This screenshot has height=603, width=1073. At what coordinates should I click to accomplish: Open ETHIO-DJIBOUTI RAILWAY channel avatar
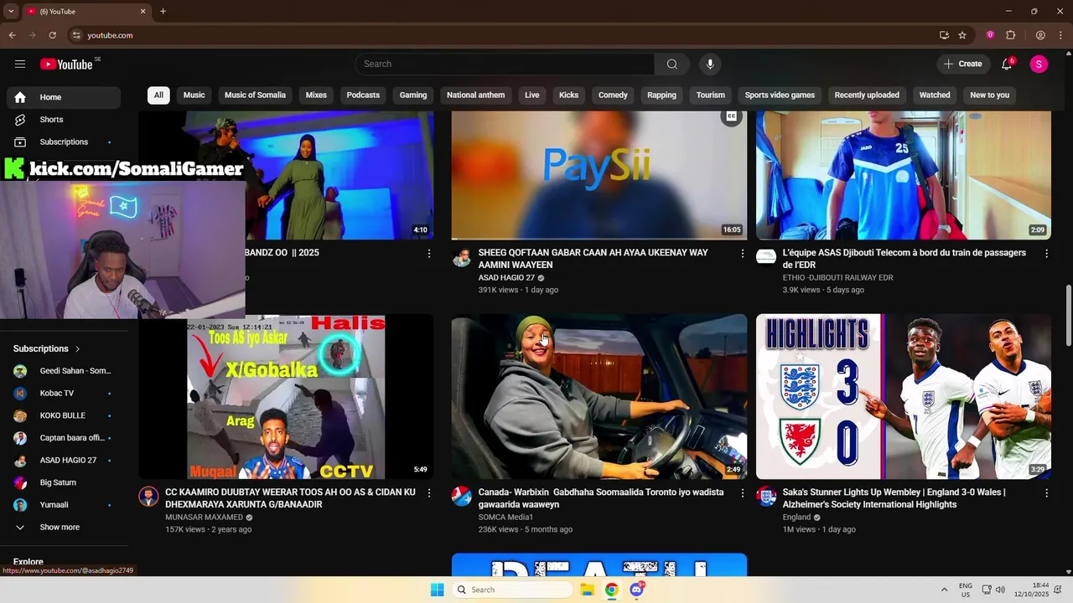click(766, 257)
